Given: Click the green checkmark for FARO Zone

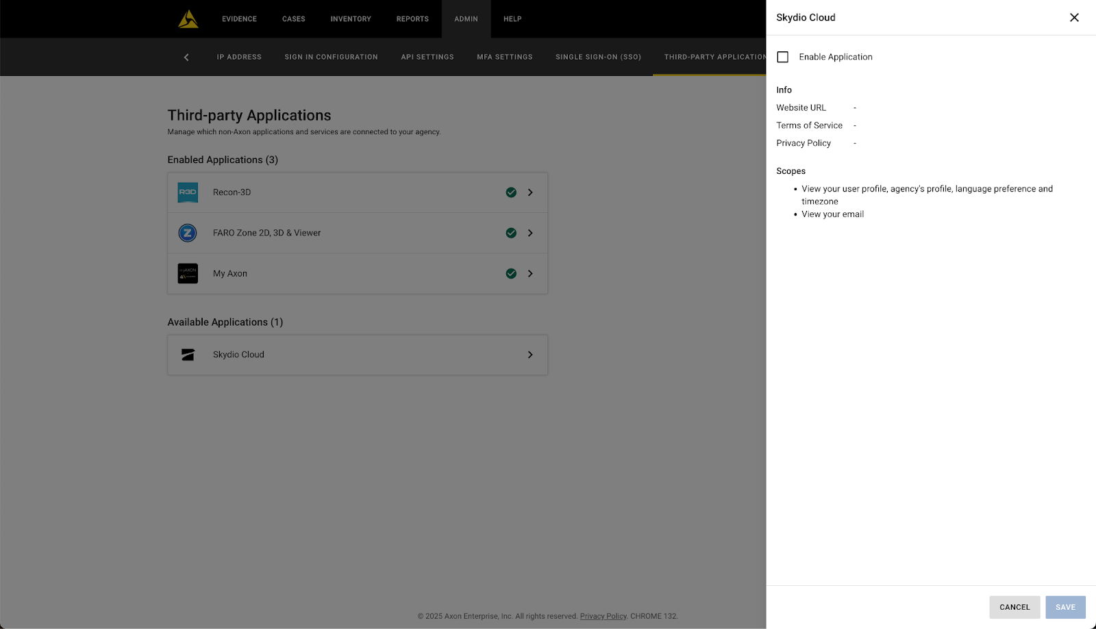Looking at the screenshot, I should (511, 233).
